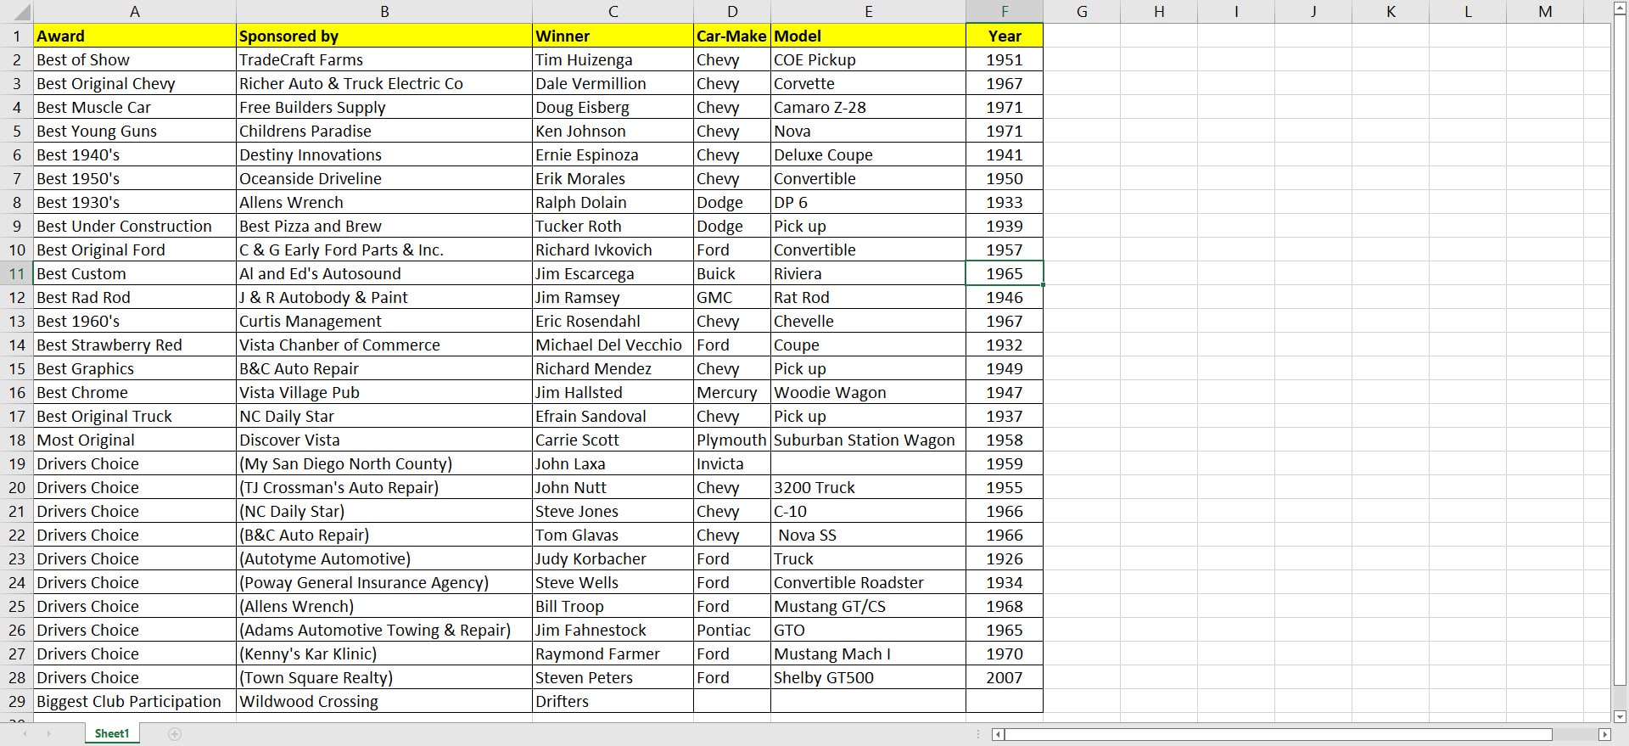Select cell 'Mustang GT/CS'
This screenshot has height=746, width=1629.
[868, 606]
